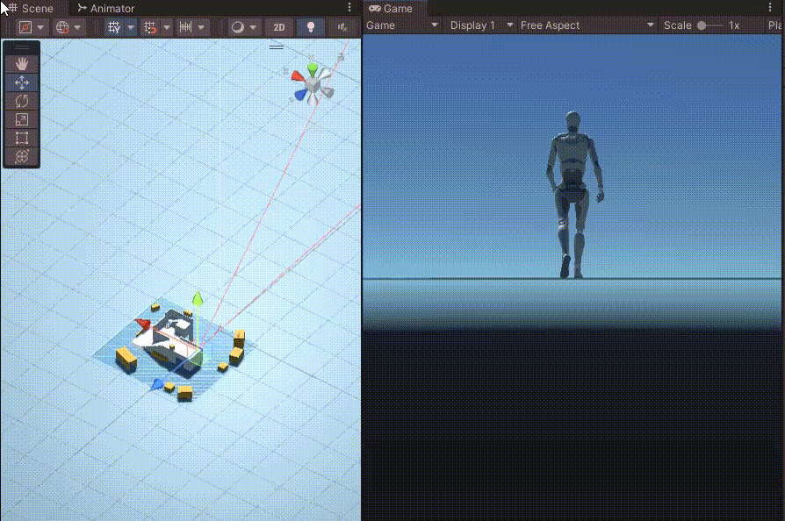Image resolution: width=785 pixels, height=521 pixels.
Task: Open the Display 1 dropdown
Action: click(x=481, y=25)
